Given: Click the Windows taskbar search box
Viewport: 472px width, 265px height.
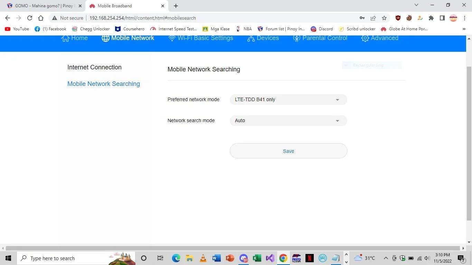Looking at the screenshot, I should (x=76, y=258).
